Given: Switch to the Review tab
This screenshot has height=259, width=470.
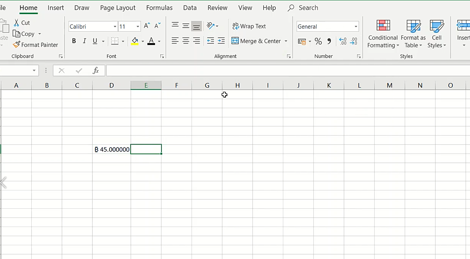Looking at the screenshot, I should coord(217,8).
